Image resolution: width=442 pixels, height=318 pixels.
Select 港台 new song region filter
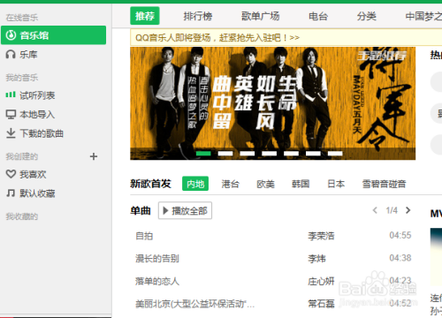tap(231, 184)
